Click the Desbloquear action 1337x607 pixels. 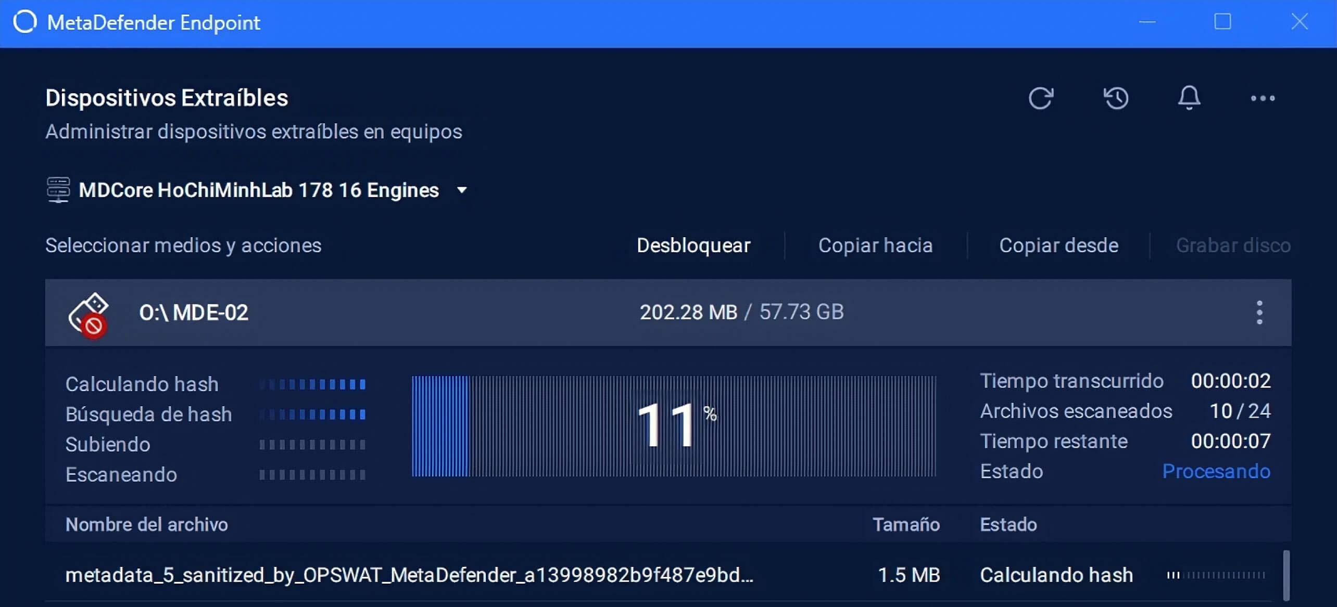pyautogui.click(x=693, y=246)
